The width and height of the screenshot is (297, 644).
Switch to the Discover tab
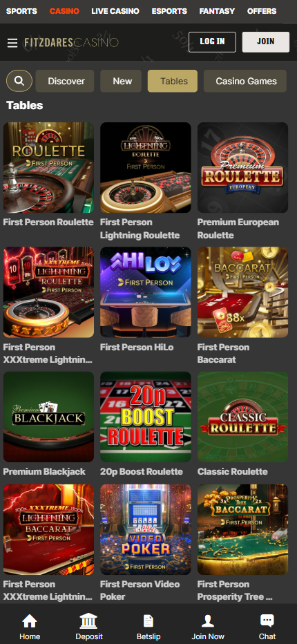point(65,81)
